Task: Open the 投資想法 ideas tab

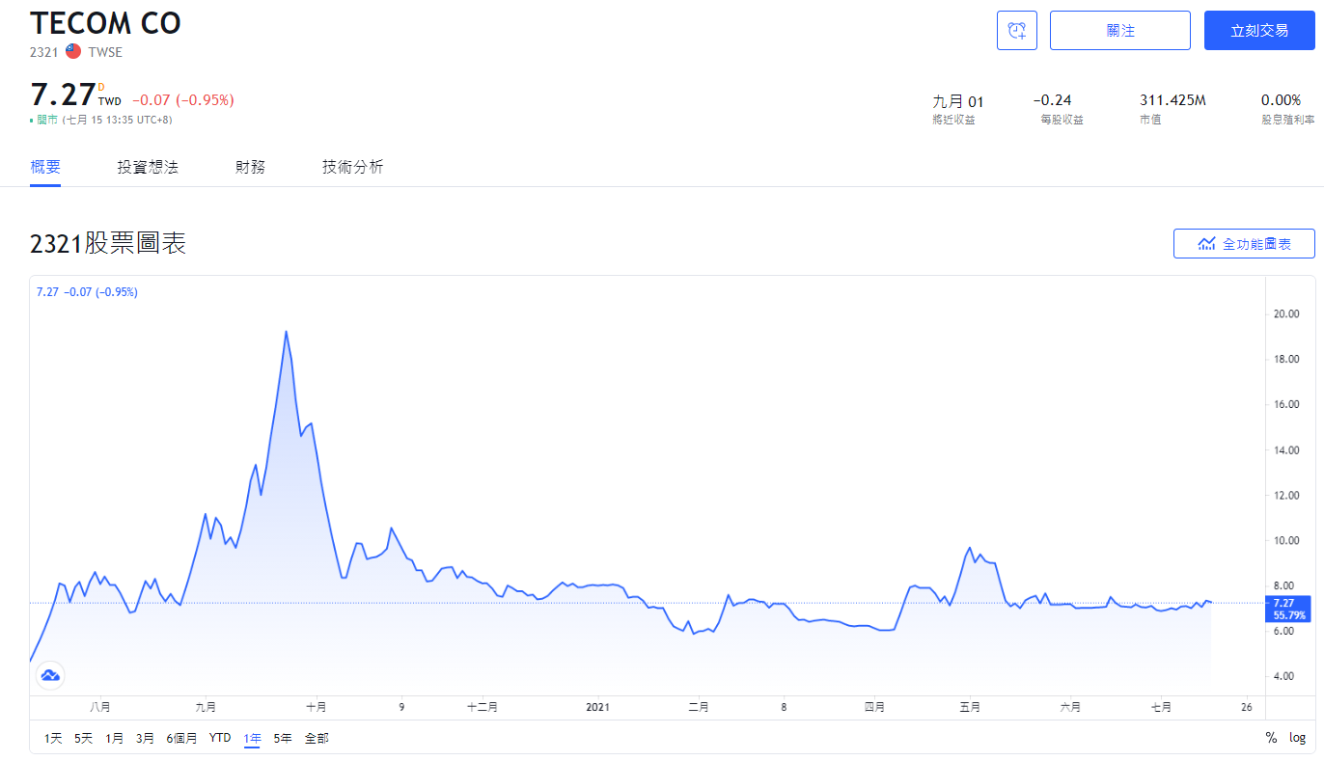Action: coord(148,167)
